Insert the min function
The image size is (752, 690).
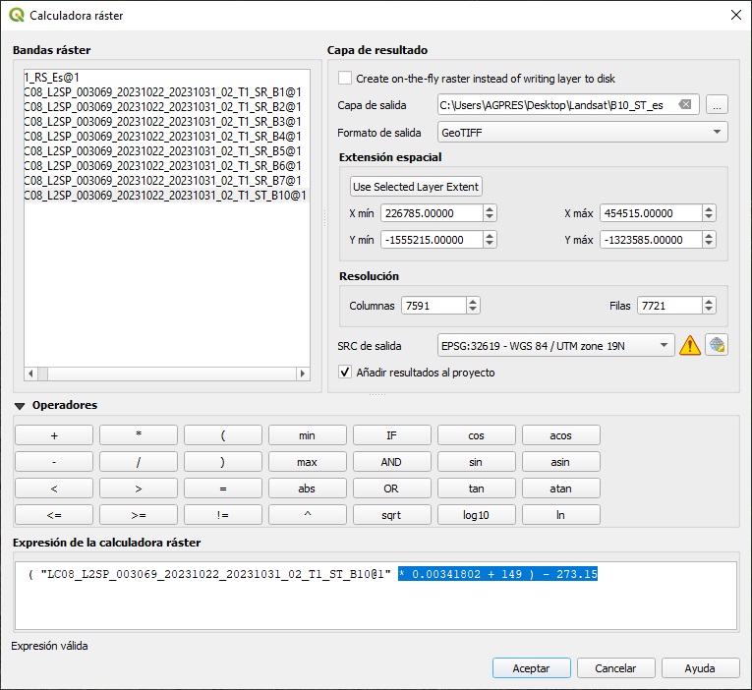(308, 434)
